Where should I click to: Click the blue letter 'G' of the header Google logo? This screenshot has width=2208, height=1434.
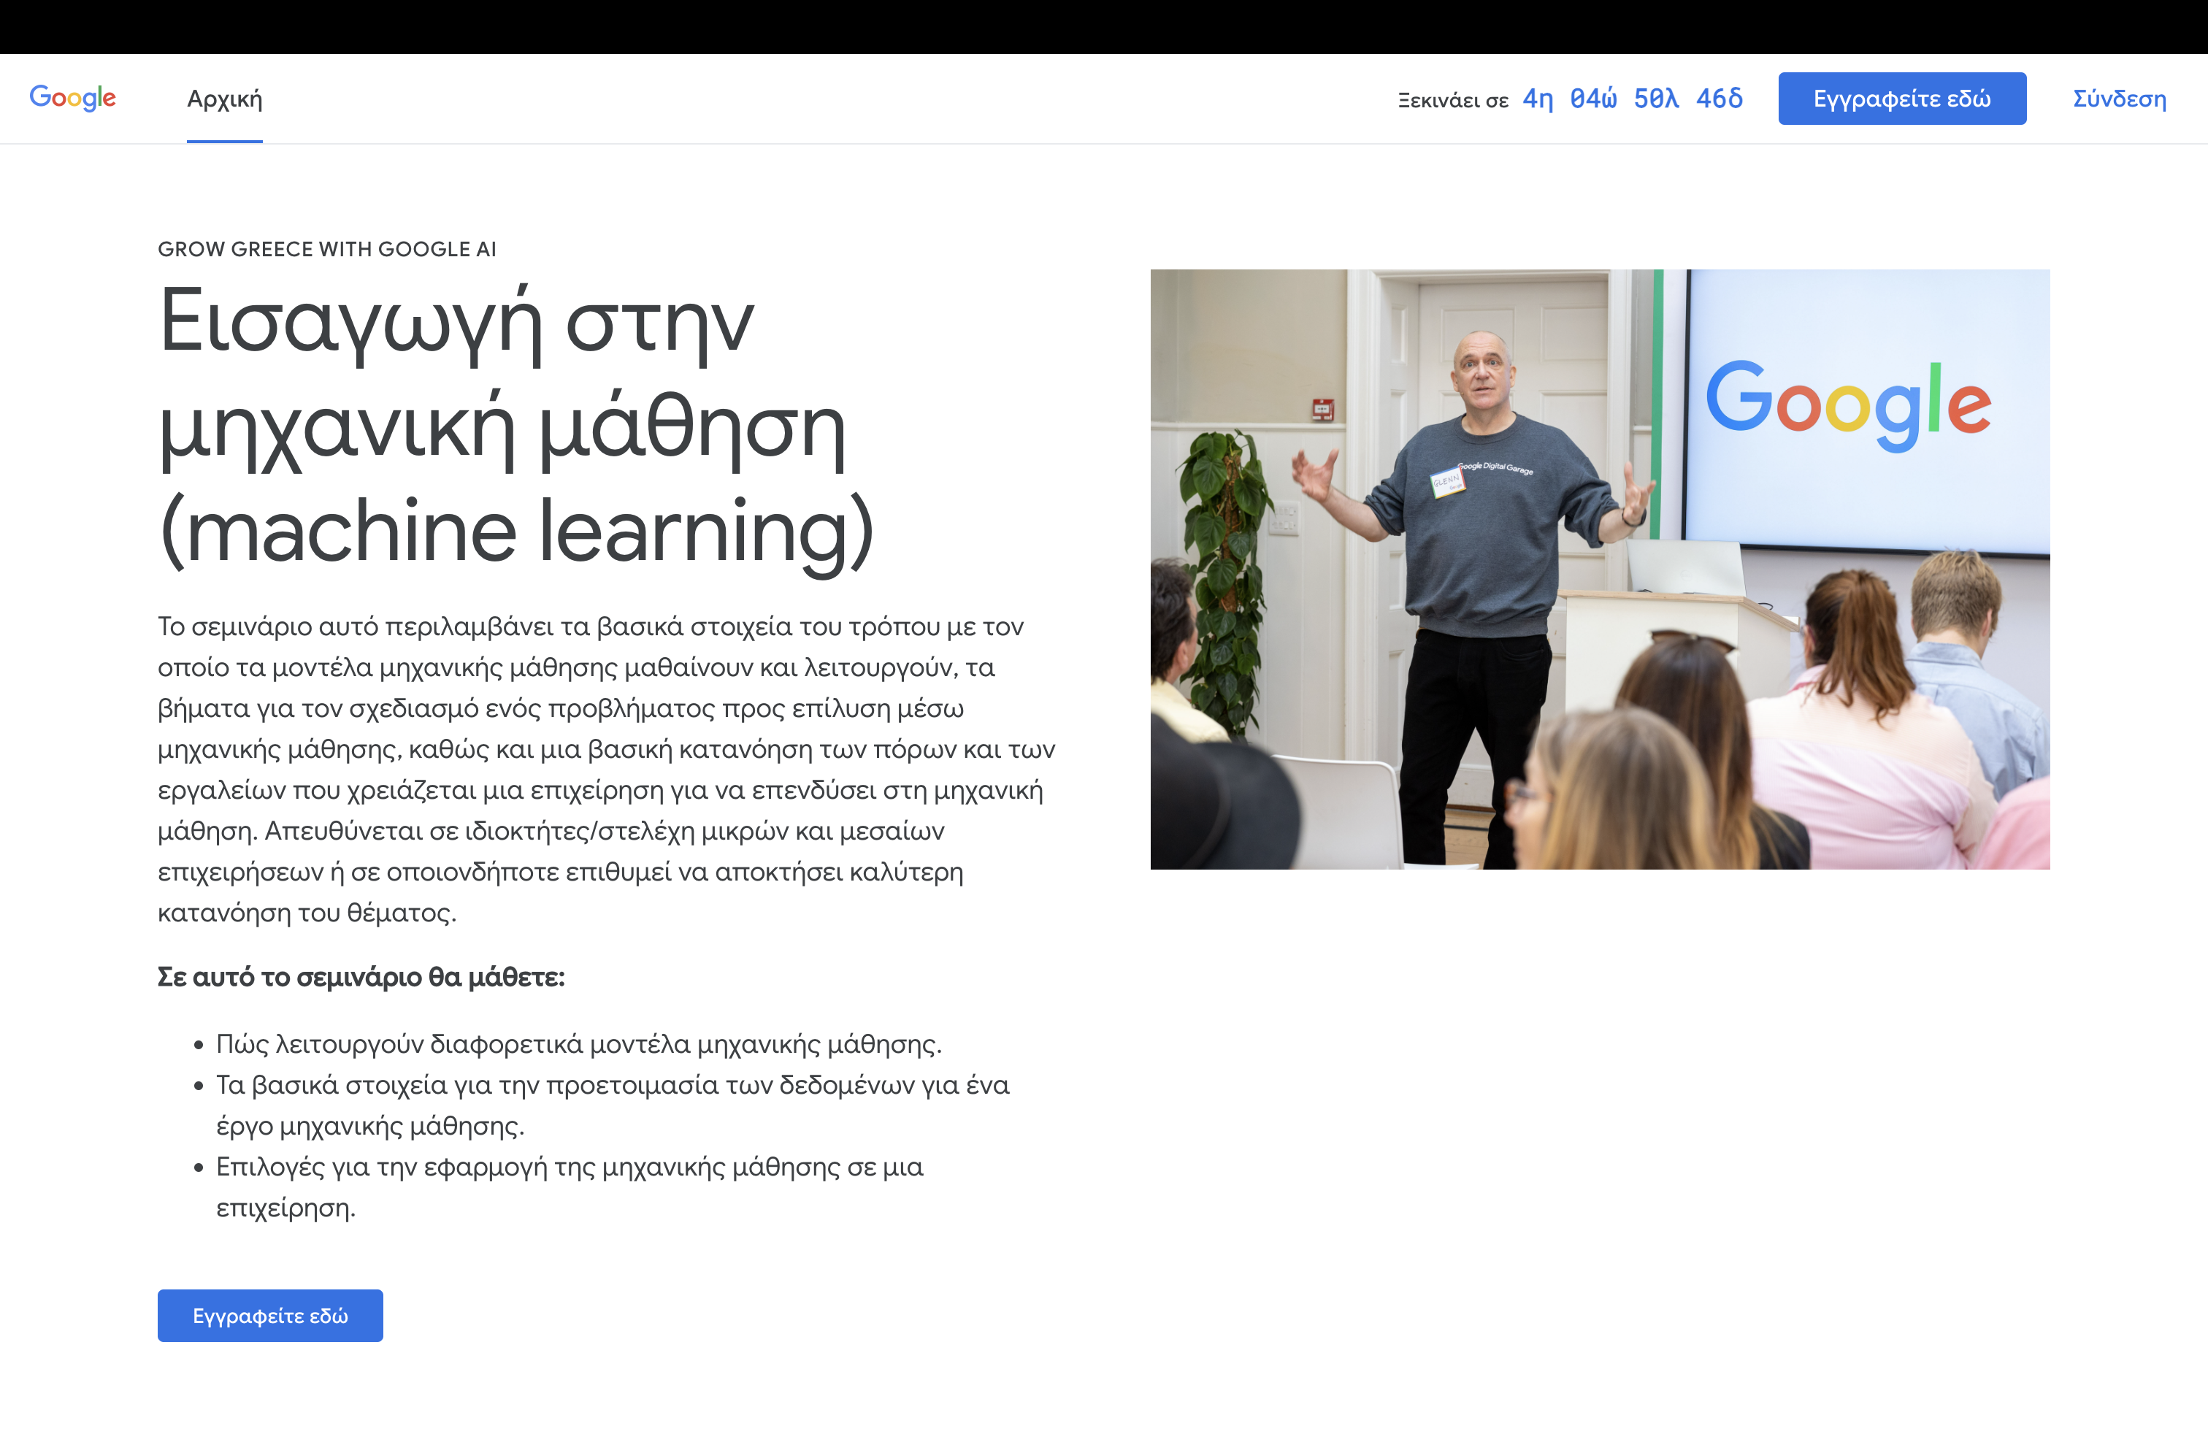tap(41, 96)
